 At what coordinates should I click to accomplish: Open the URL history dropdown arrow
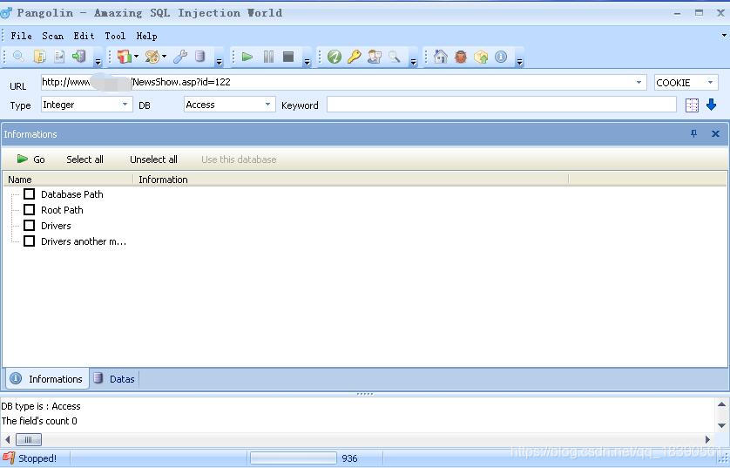click(x=639, y=83)
